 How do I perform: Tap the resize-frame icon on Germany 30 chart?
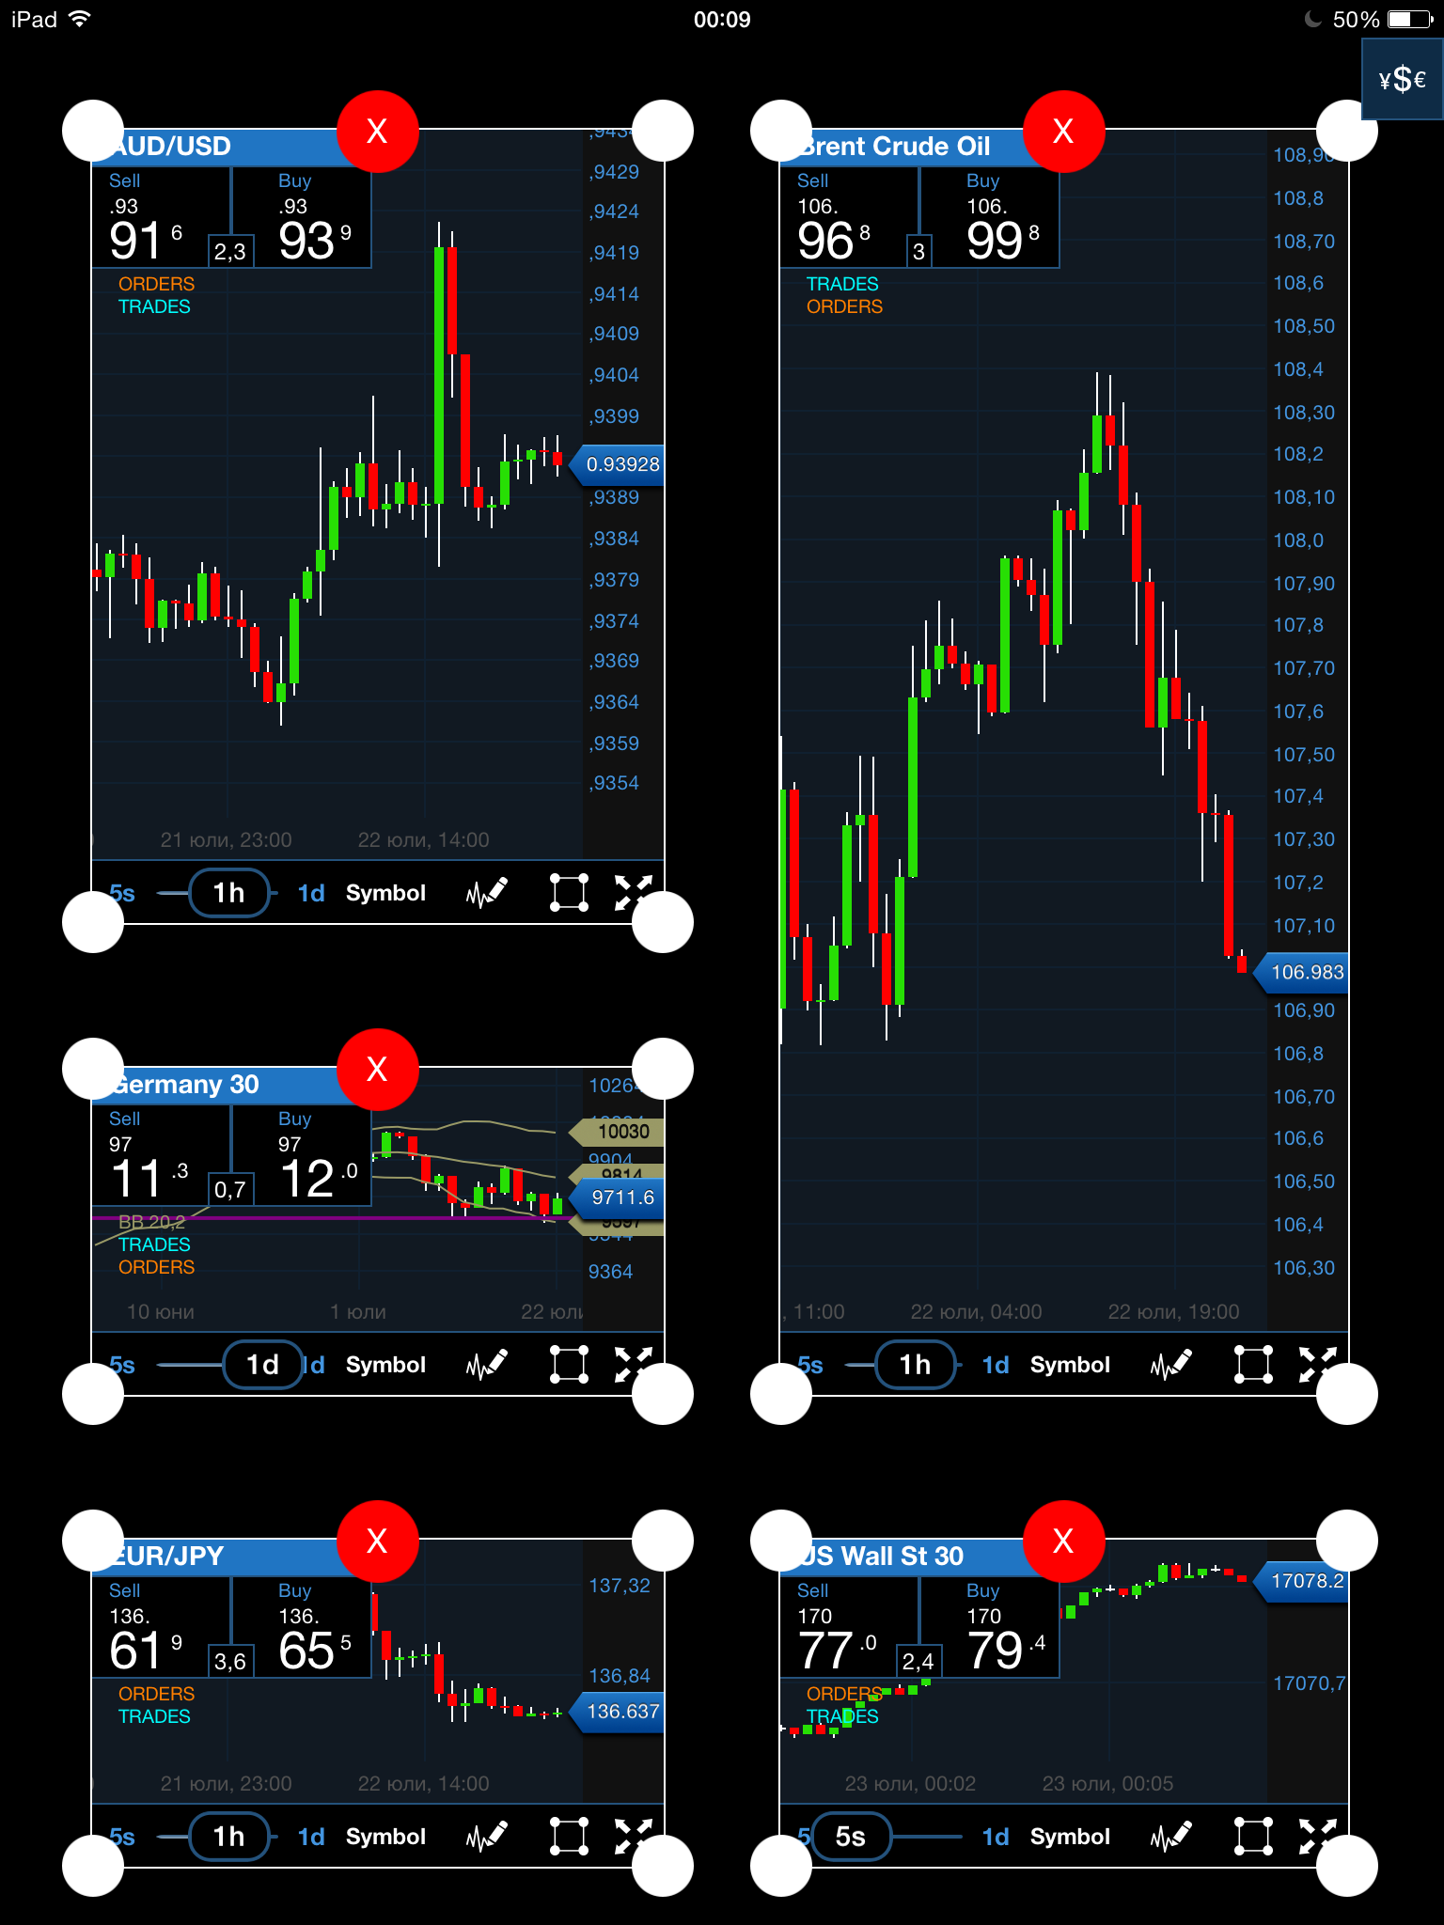(569, 1364)
